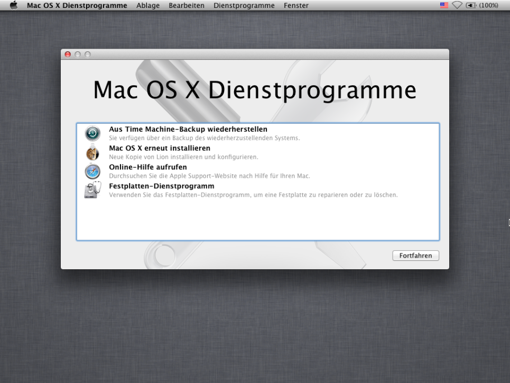Open the Fenster menu
Viewport: 510px width, 383px height.
pos(296,5)
